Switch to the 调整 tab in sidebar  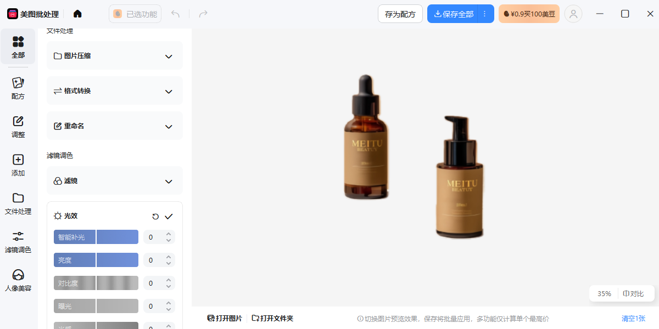18,127
